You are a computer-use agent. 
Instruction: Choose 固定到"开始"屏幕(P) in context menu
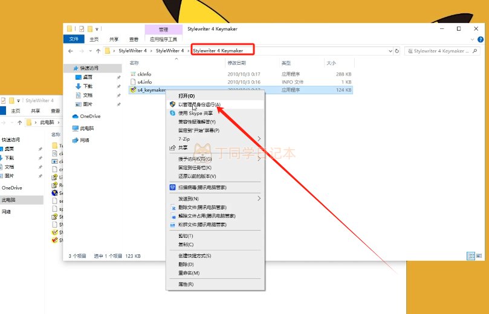coord(215,130)
